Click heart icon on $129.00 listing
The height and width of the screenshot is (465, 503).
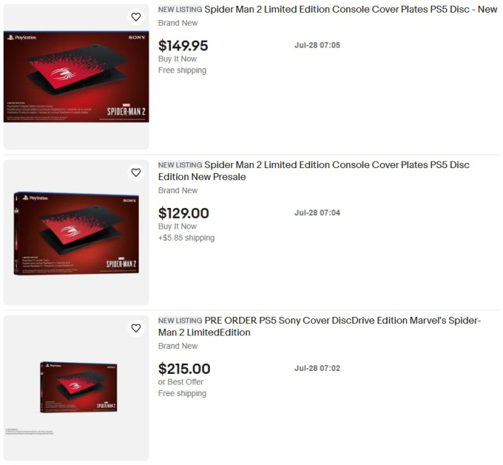point(136,172)
